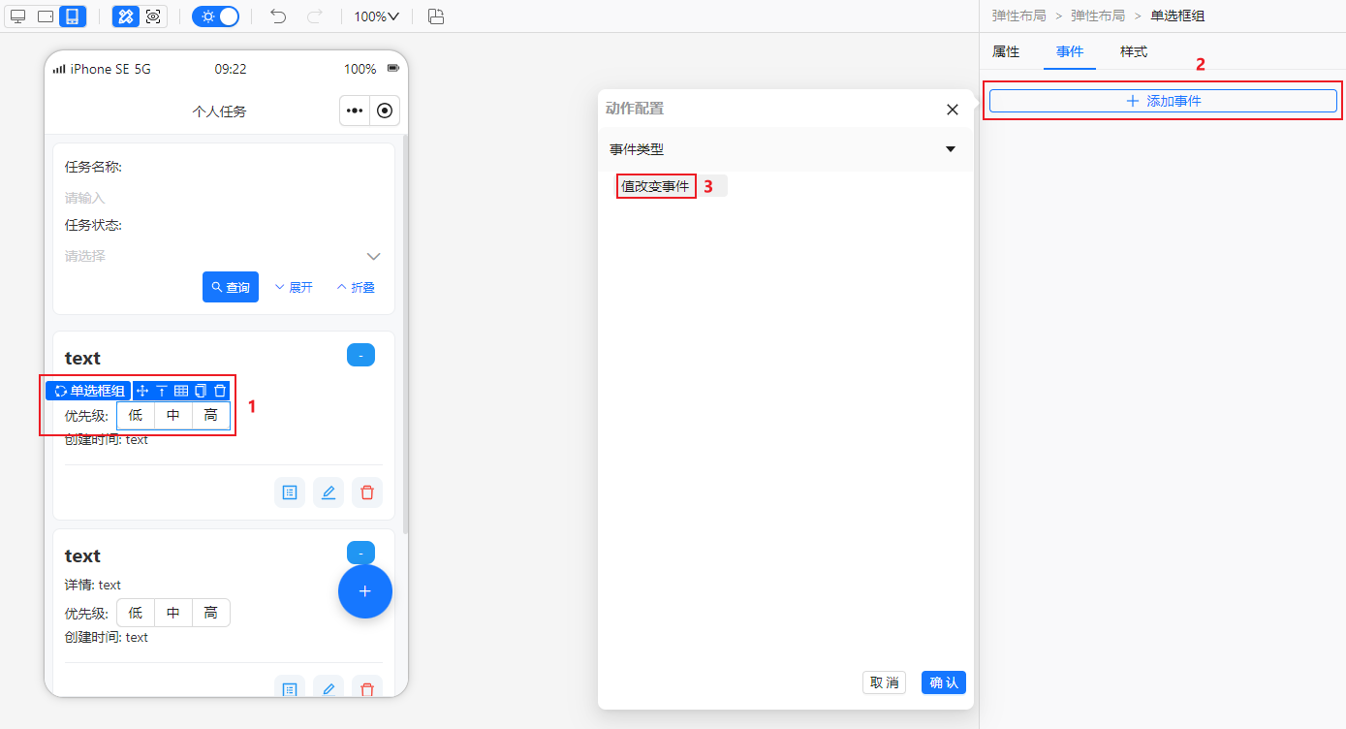Open the 任务状态 请选择 dropdown
The width and height of the screenshot is (1346, 729).
point(223,256)
